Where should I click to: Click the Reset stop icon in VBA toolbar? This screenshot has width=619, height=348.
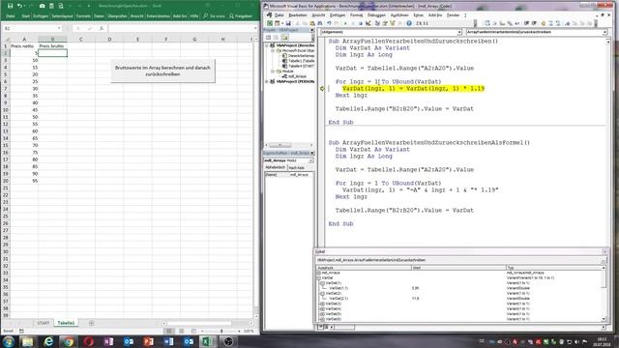coord(361,23)
